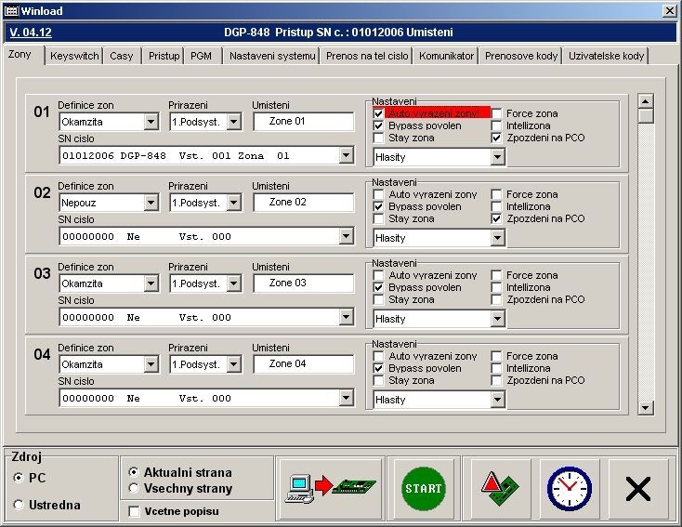
Task: Click the Winload icon in the title bar
Action: [x=11, y=10]
